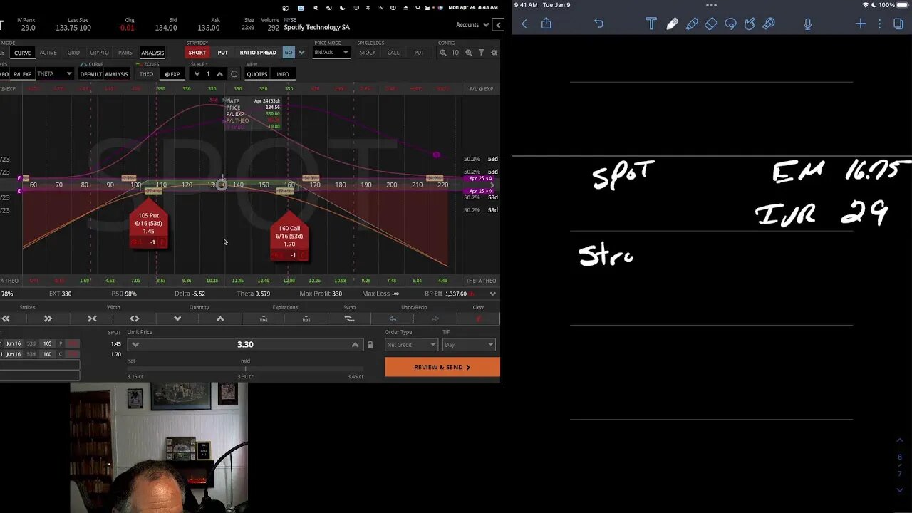Open the Accounts dropdown

(472, 25)
